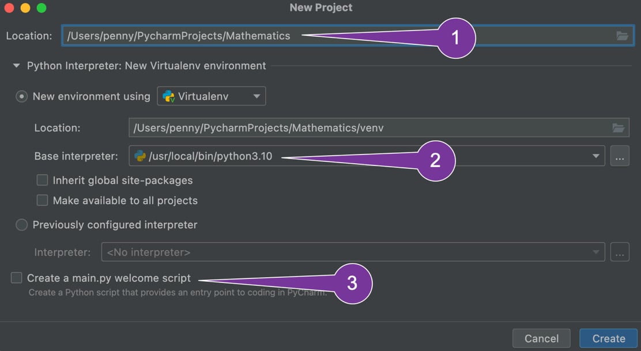
Task: Click the folder browse icon for project Location
Action: coord(622,36)
